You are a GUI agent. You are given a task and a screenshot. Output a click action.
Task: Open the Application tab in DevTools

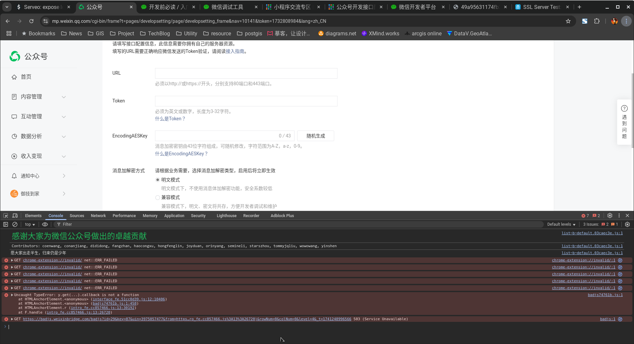click(x=174, y=216)
